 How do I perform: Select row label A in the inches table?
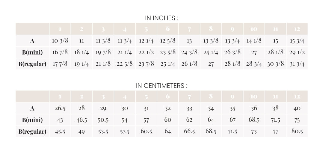pyautogui.click(x=32, y=41)
